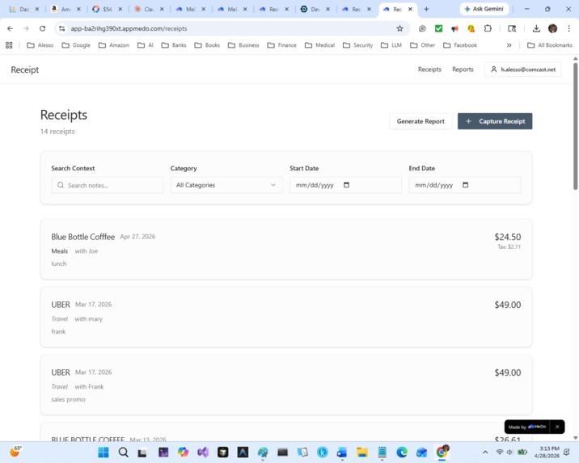Open the browser downloads icon
This screenshot has width=579, height=463.
pos(536,28)
